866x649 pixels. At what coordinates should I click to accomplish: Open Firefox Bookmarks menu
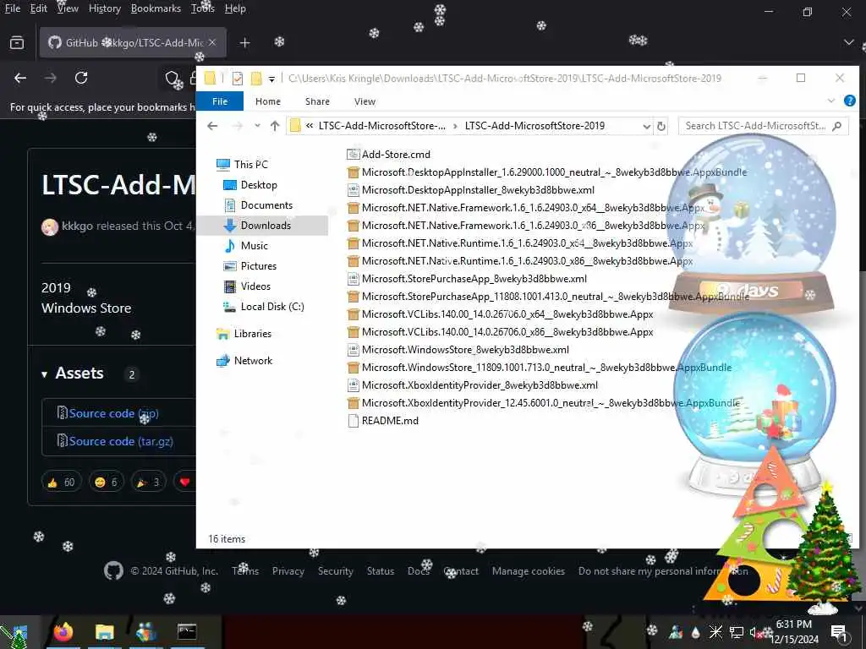click(x=156, y=8)
